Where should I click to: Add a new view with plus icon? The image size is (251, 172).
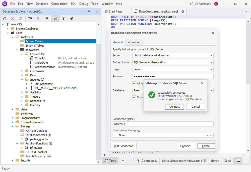click(123, 161)
